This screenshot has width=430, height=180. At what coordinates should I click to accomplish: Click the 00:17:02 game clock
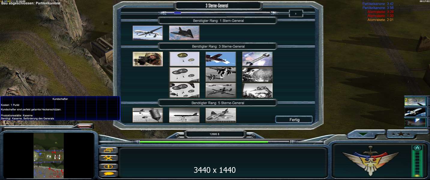point(425,1)
